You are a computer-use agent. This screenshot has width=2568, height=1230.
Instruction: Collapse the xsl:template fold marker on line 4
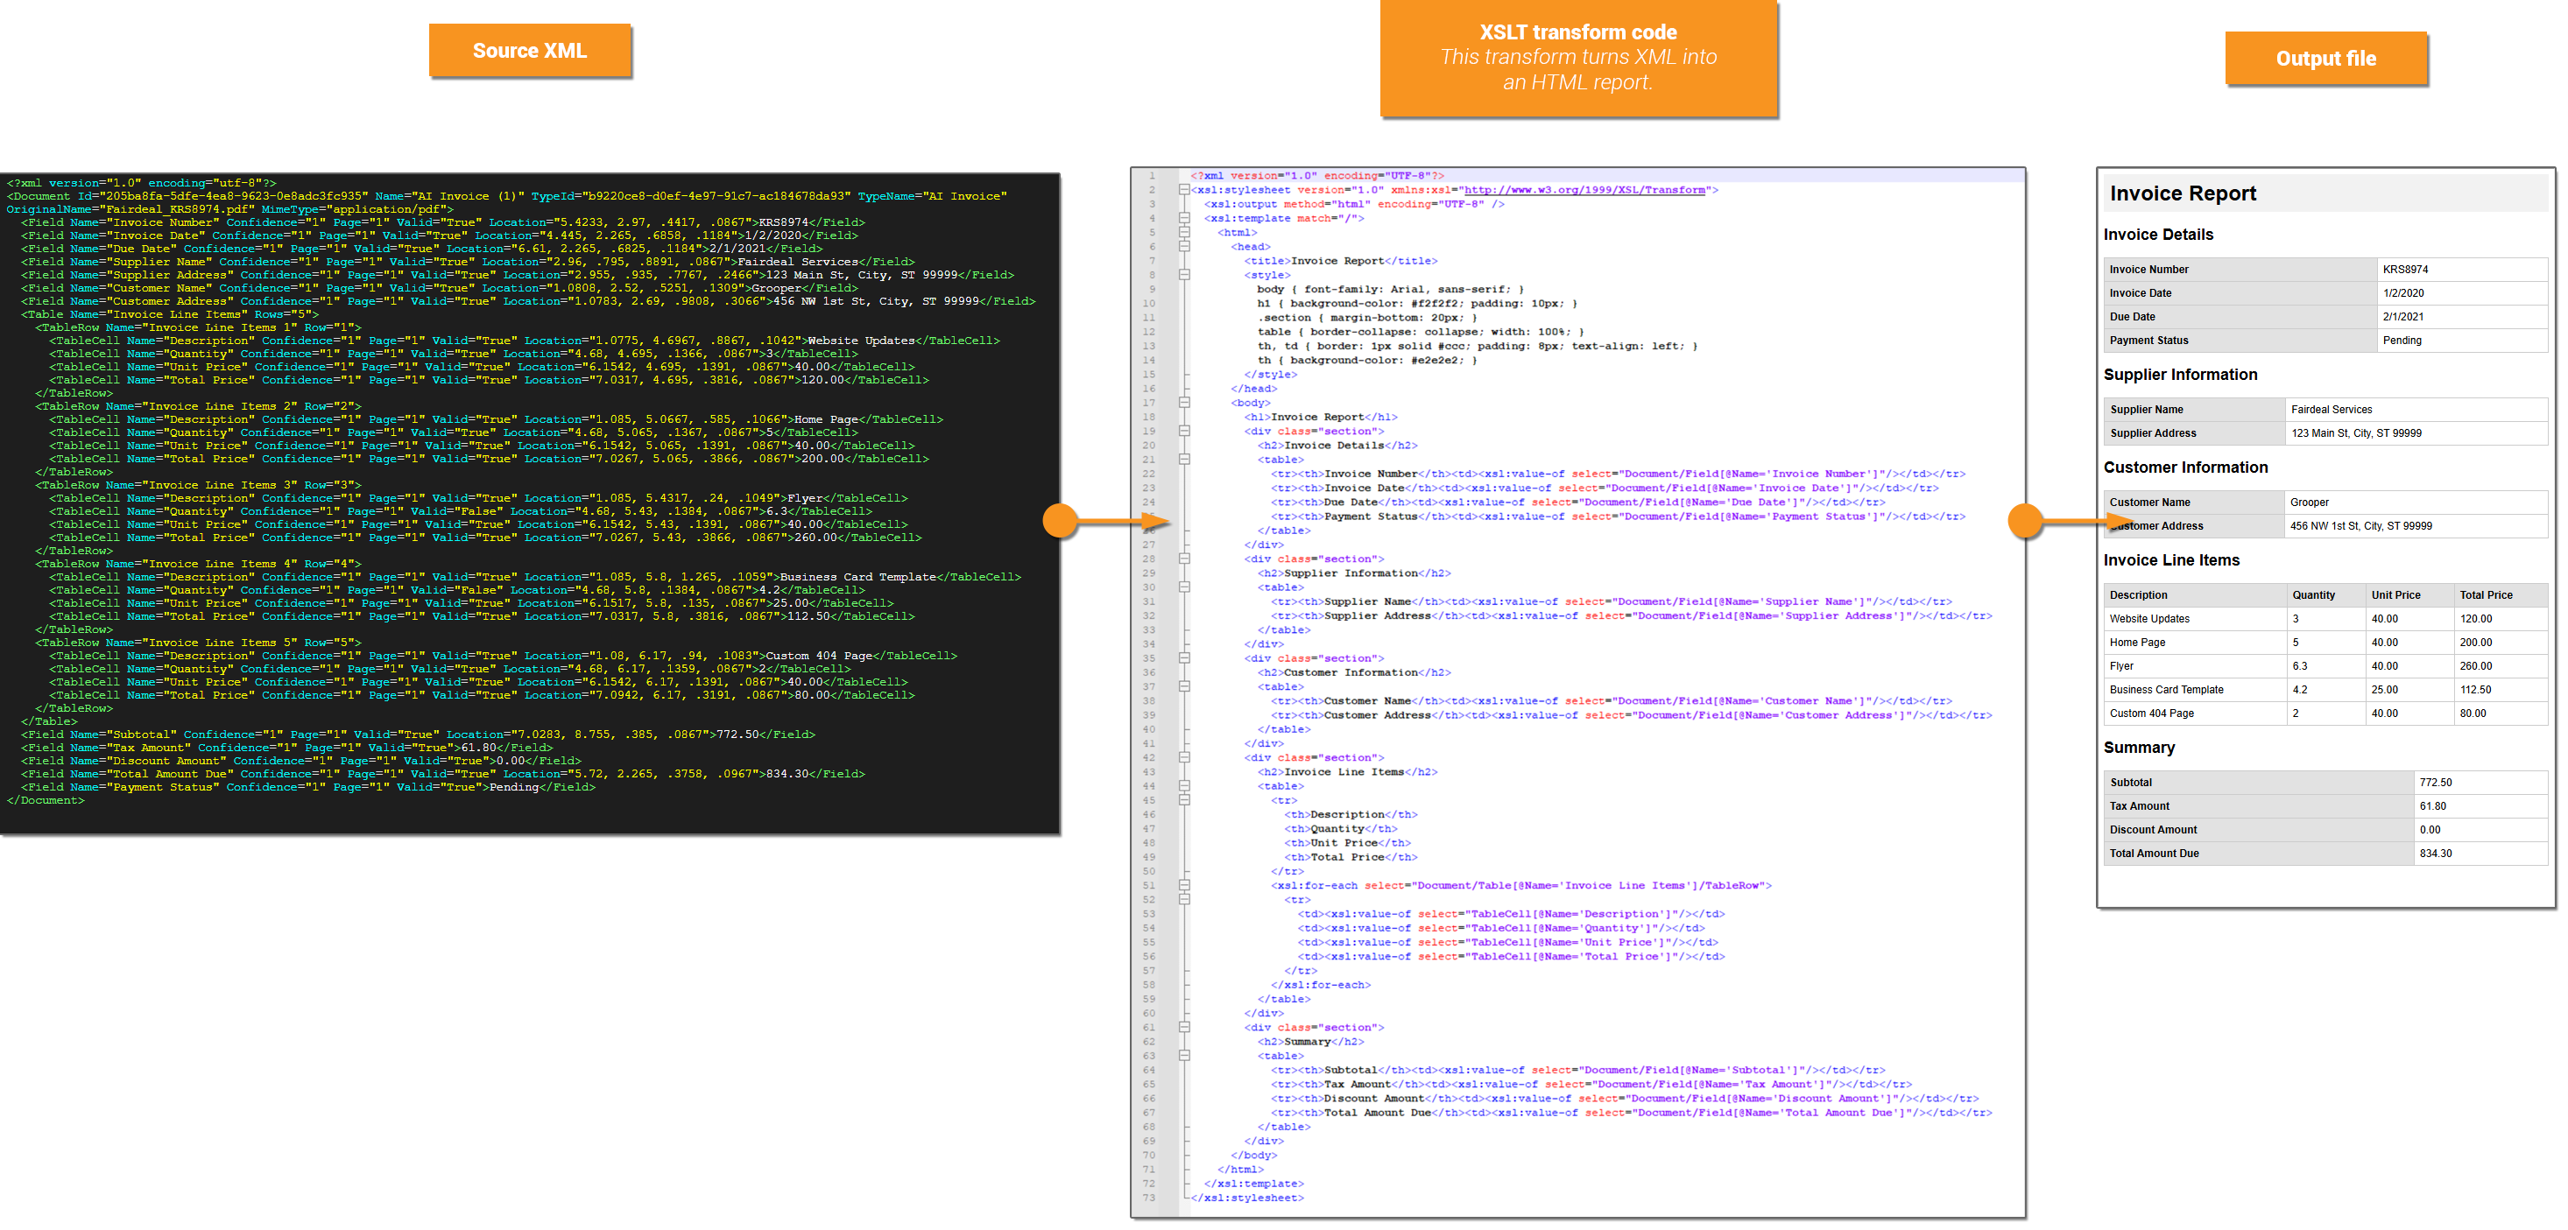tap(1184, 218)
